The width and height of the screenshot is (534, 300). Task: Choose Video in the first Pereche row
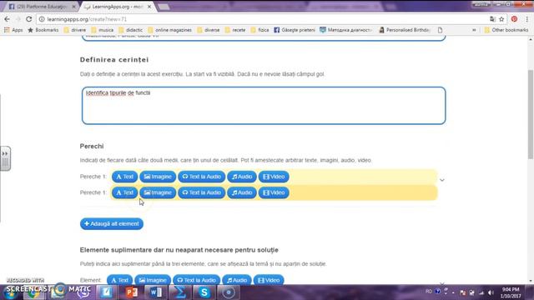coord(274,177)
